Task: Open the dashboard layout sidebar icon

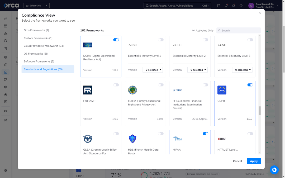Action: [6, 26]
